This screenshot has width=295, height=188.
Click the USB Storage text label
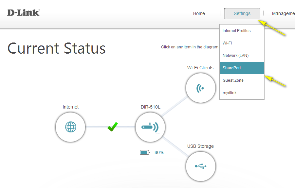pyautogui.click(x=200, y=146)
